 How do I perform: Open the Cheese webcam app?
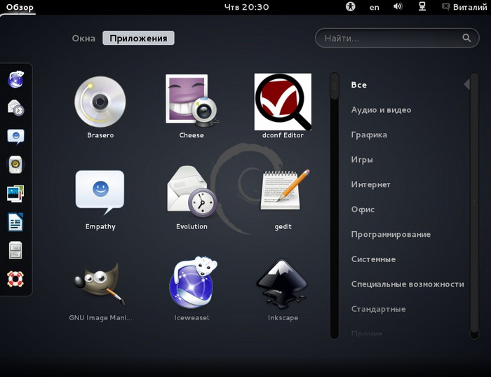point(191,107)
